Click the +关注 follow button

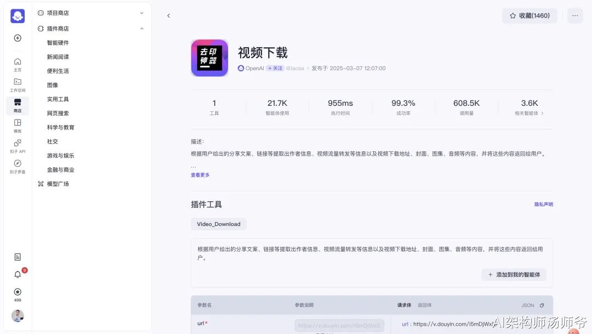pos(275,69)
